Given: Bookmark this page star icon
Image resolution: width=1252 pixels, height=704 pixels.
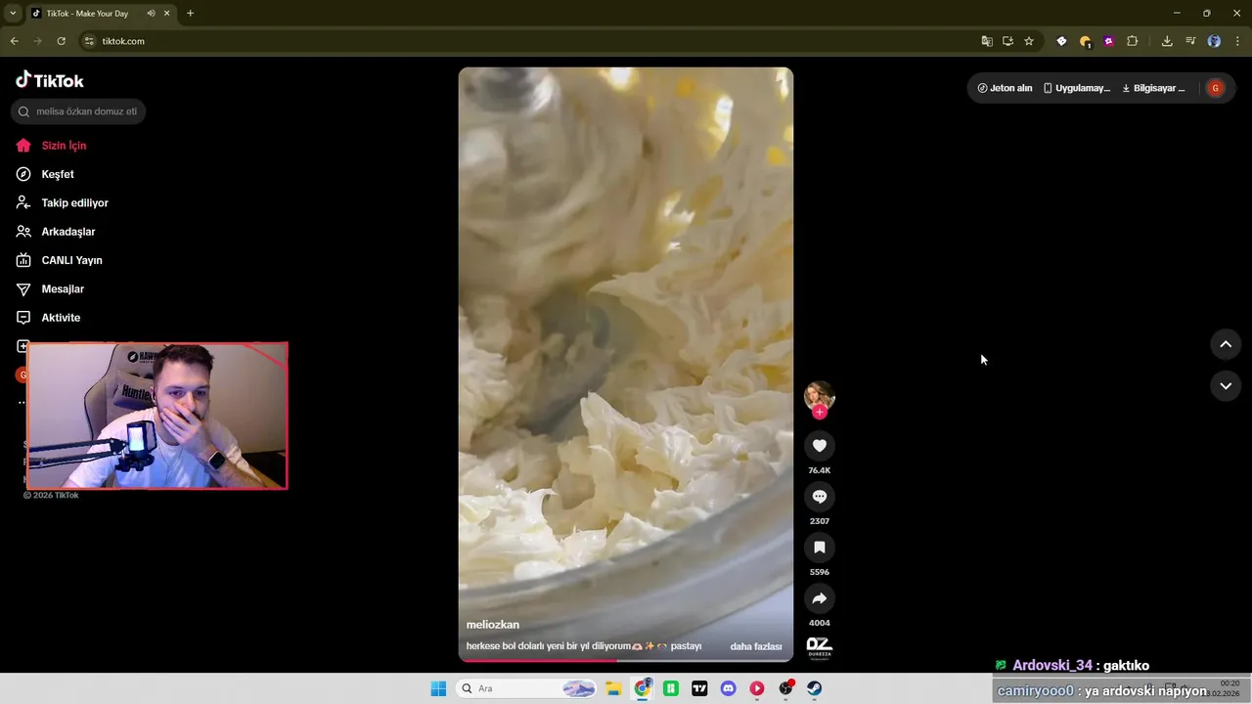Looking at the screenshot, I should [x=1029, y=41].
